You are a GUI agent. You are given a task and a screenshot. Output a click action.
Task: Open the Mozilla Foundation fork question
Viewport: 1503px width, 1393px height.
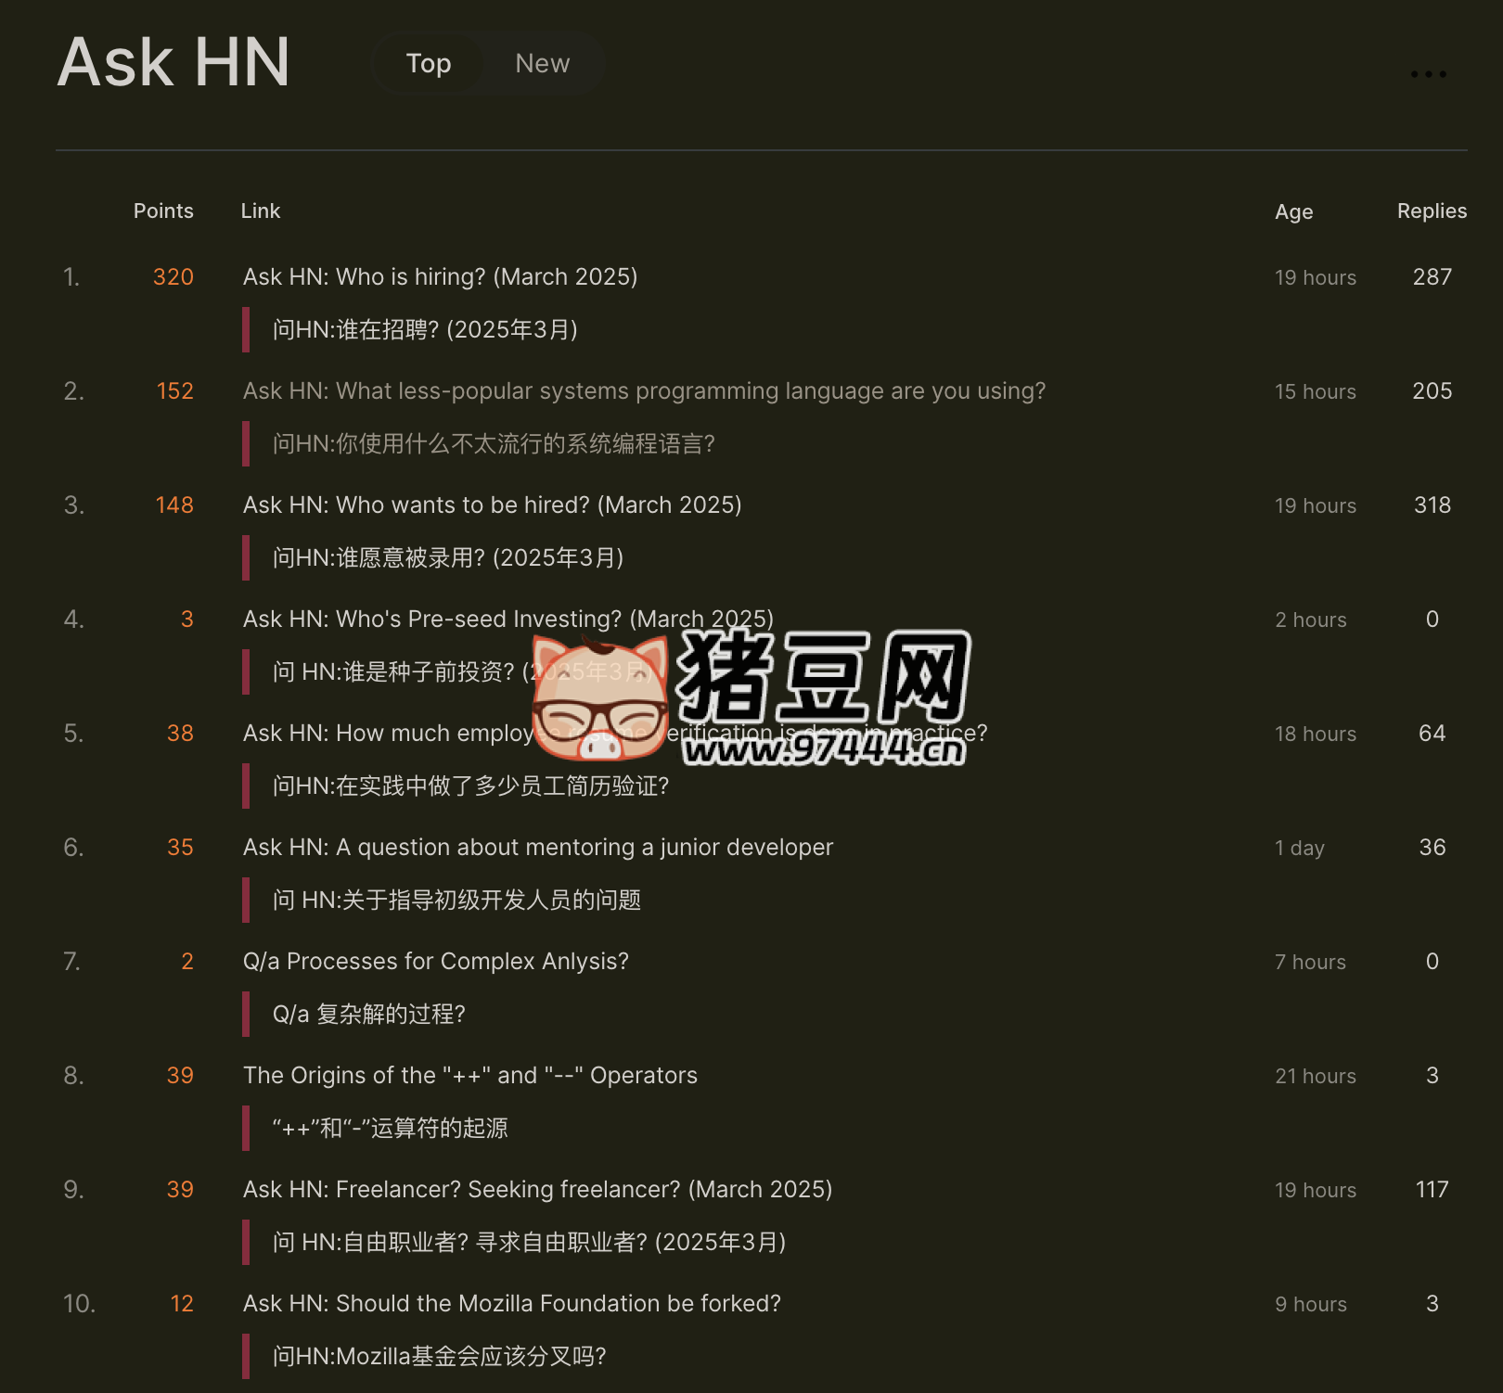[511, 1303]
